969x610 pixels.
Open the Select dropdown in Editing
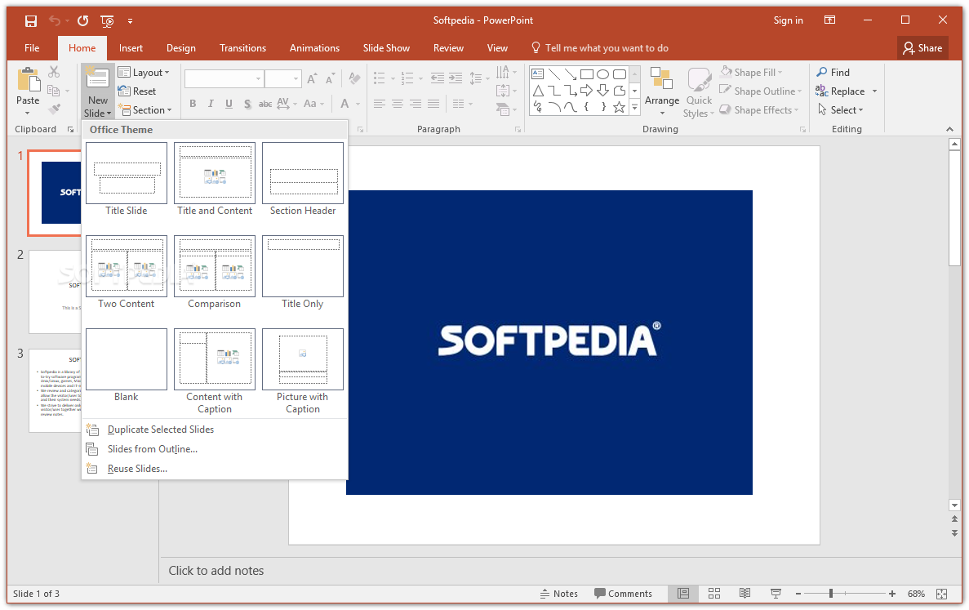(x=841, y=110)
